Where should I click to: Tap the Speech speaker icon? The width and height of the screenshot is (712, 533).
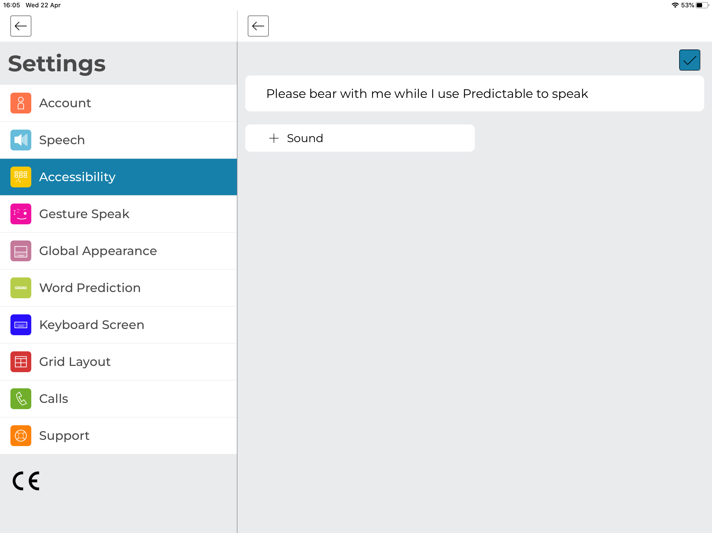click(x=21, y=140)
